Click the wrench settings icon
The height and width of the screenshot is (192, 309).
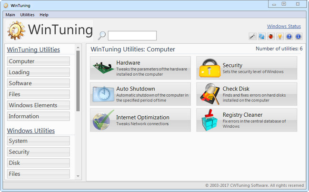(252, 37)
